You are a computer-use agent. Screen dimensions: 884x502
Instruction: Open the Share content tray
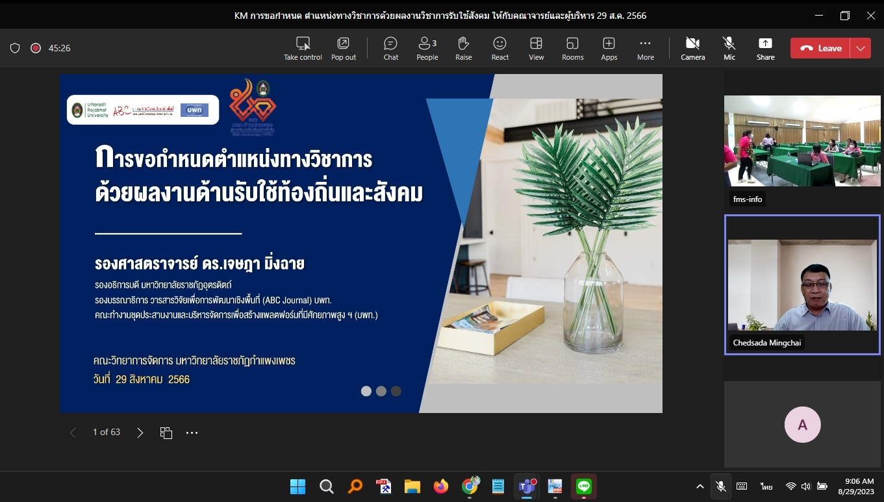[765, 48]
